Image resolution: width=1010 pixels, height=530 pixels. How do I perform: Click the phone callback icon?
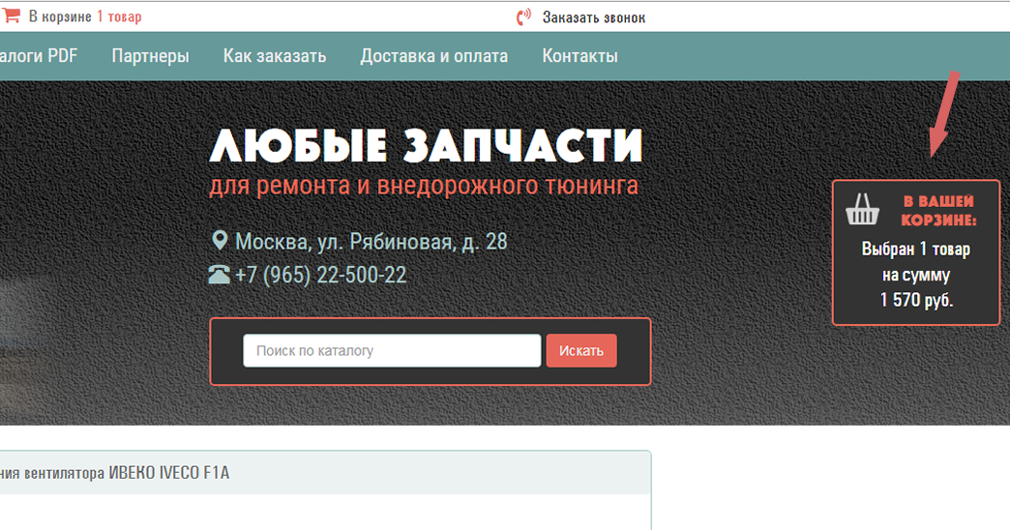[x=523, y=16]
